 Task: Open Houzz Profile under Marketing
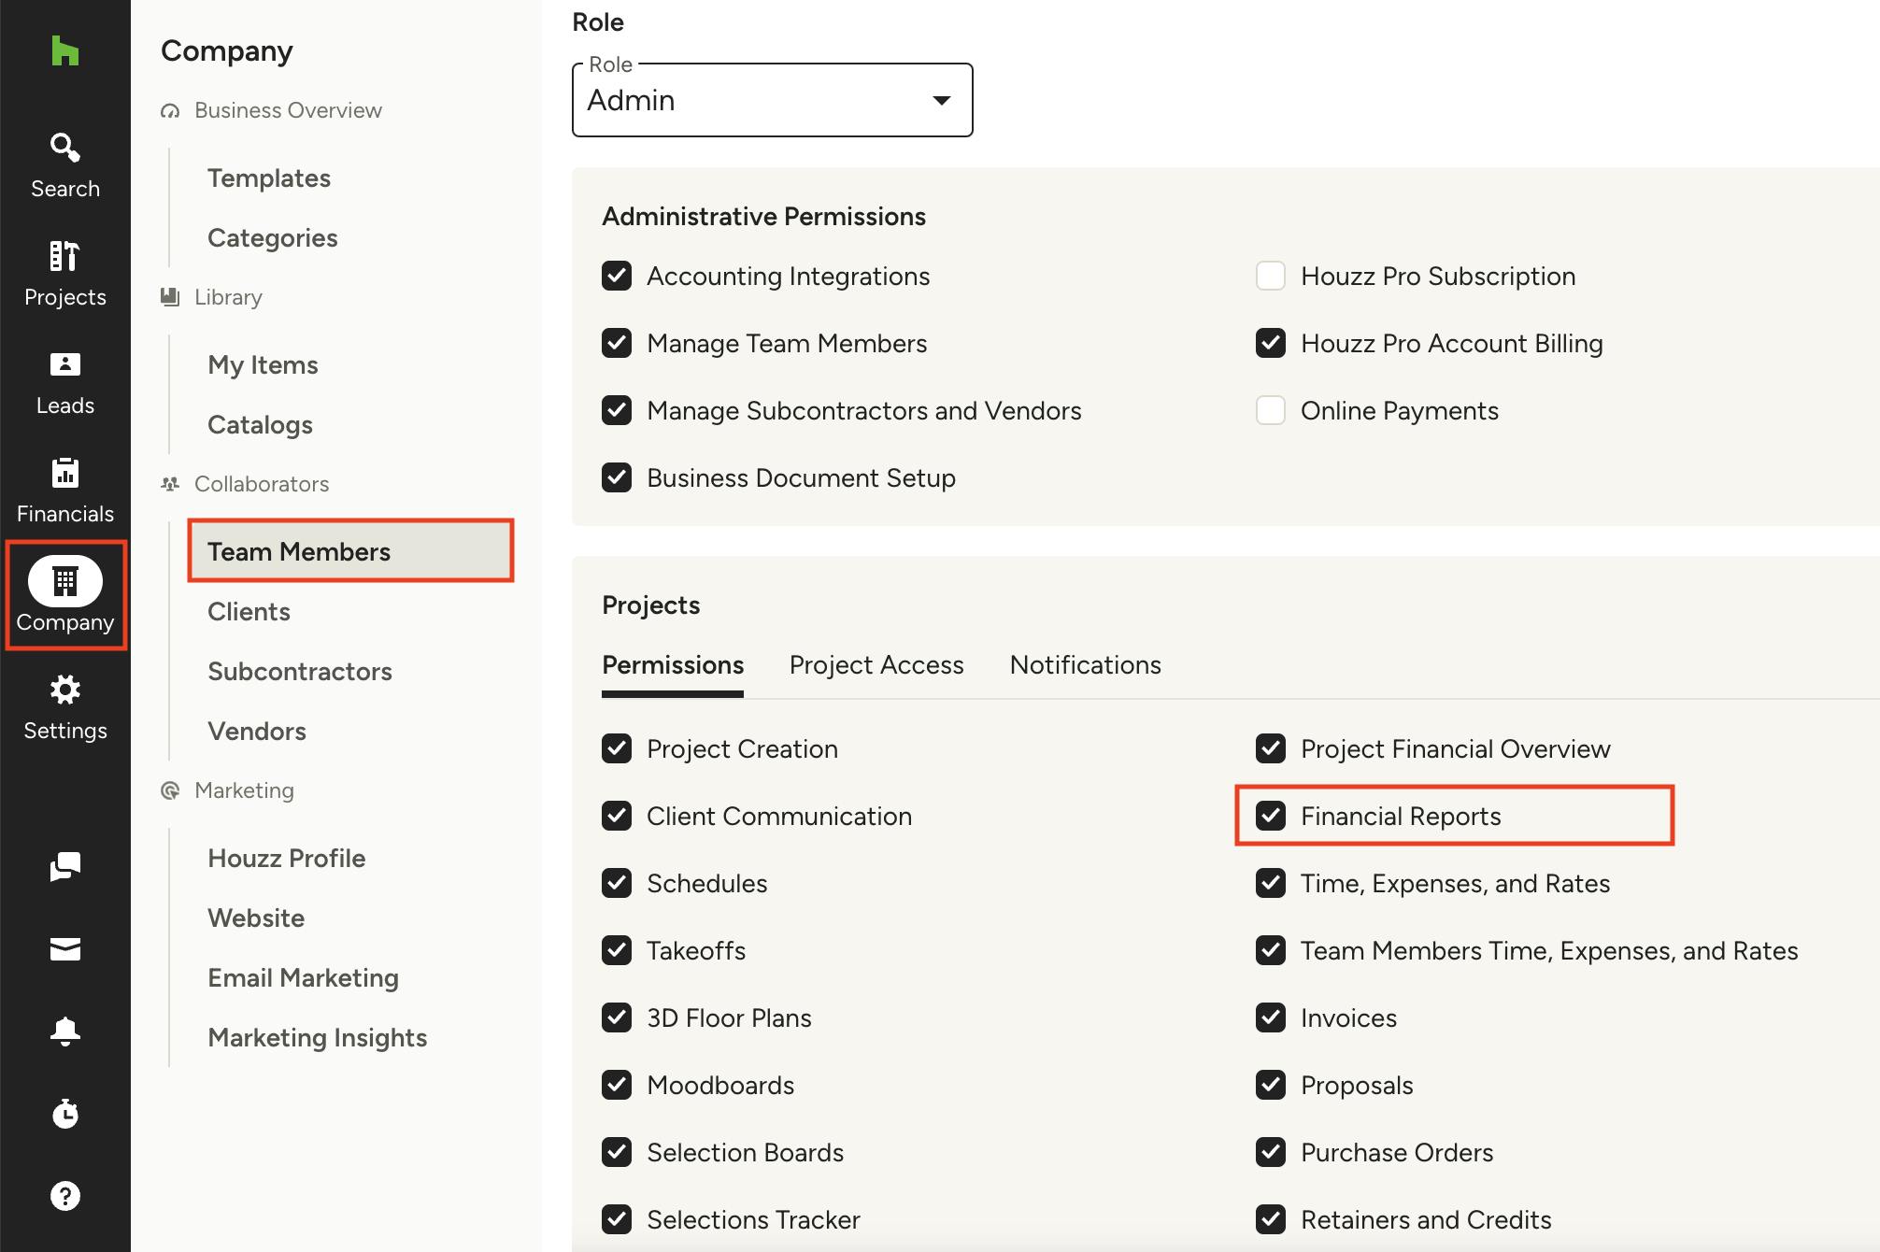click(x=286, y=859)
